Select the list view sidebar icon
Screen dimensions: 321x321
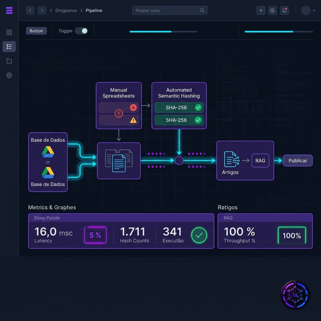(x=9, y=46)
